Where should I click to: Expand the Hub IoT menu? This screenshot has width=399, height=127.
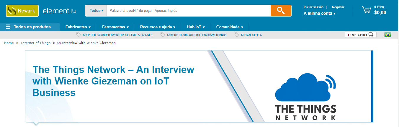196,27
